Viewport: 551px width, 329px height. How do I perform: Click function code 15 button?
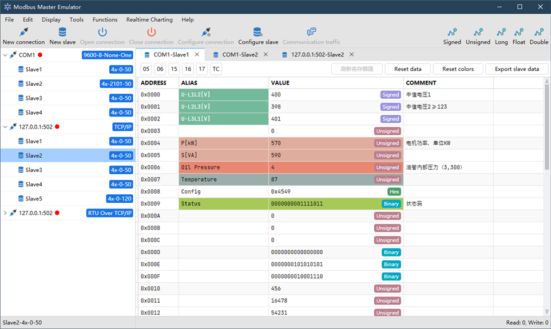(x=174, y=69)
